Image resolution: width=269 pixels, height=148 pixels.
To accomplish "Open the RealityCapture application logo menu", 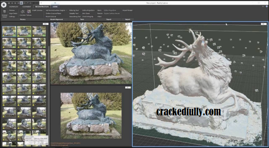I will (x=4, y=5).
